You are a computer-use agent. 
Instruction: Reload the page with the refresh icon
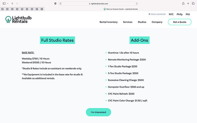tap(136, 3)
